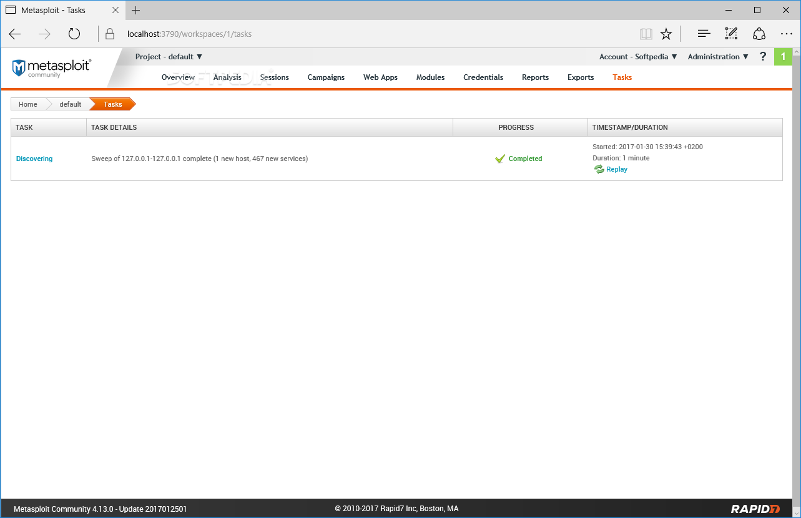Image resolution: width=801 pixels, height=518 pixels.
Task: Click the Completed status text
Action: [525, 159]
